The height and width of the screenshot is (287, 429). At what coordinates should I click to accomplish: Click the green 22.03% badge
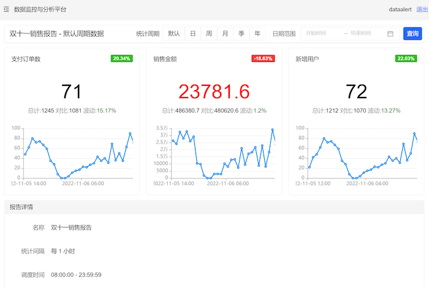(406, 58)
